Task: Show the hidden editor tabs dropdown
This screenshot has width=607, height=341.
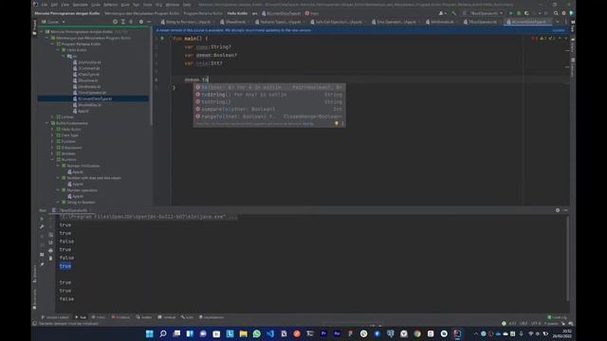Action: [558, 22]
